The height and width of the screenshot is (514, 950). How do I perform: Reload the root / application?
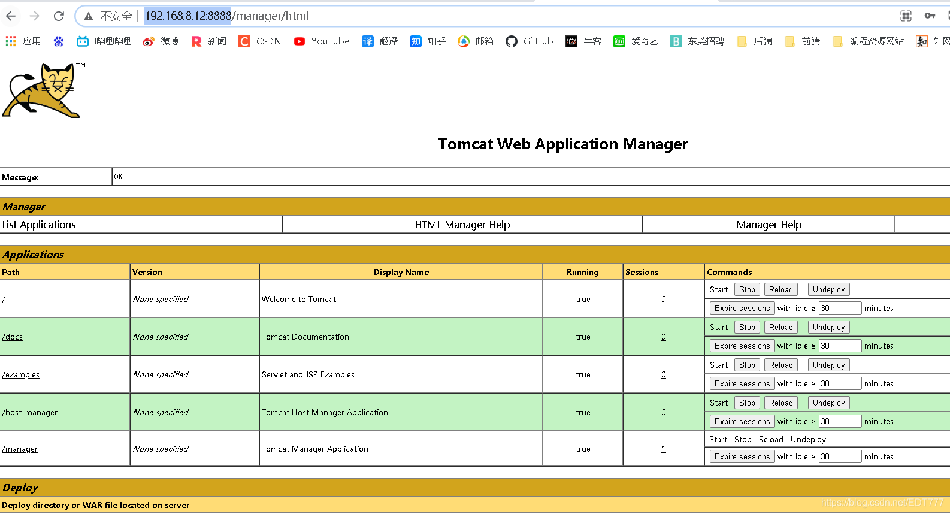click(781, 289)
